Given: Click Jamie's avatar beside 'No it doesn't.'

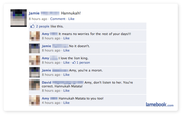Looking at the screenshot, I should 35,48.
